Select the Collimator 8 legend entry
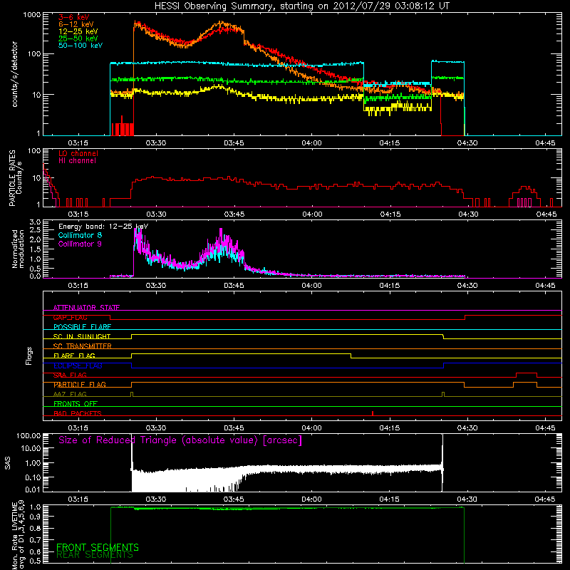 80,235
